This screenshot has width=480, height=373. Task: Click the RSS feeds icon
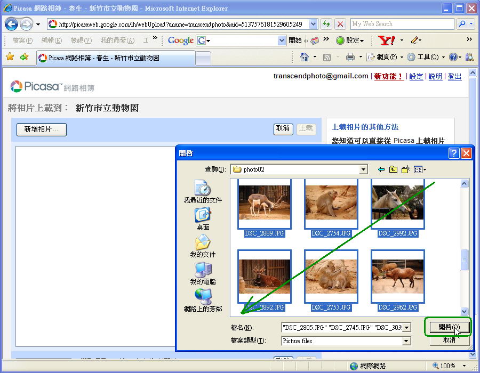(327, 57)
